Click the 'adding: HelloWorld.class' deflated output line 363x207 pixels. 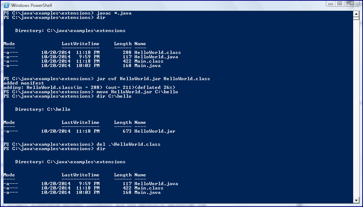89,87
